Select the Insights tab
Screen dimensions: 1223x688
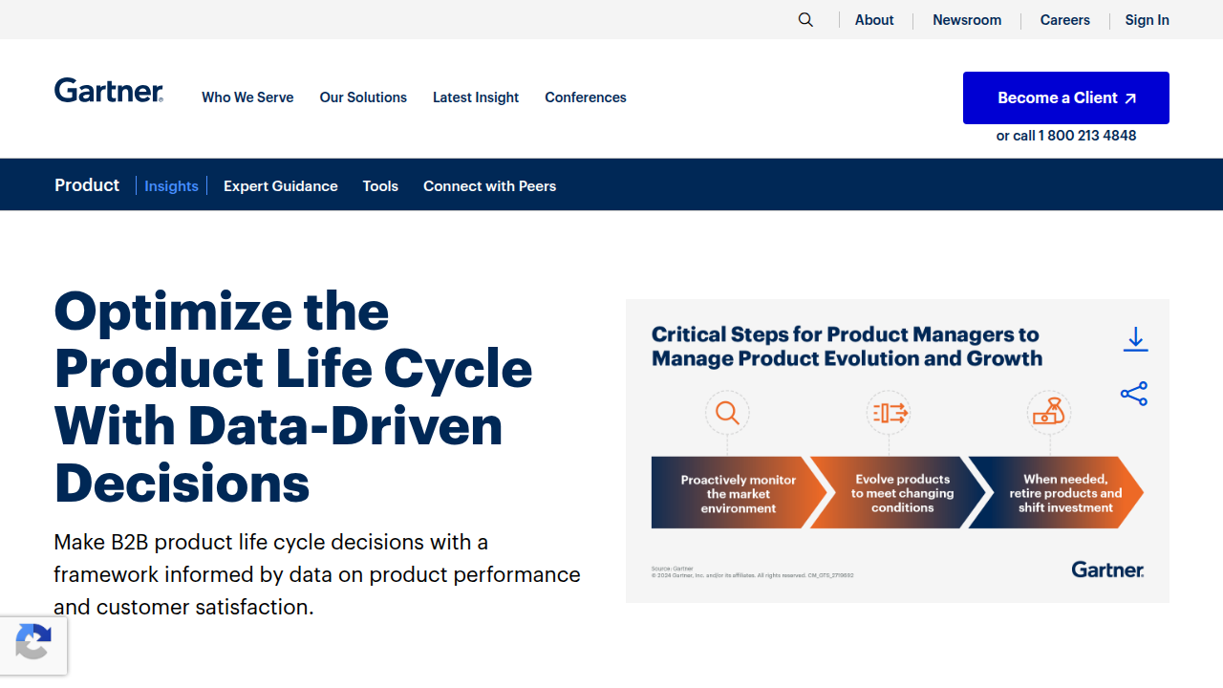[171, 186]
